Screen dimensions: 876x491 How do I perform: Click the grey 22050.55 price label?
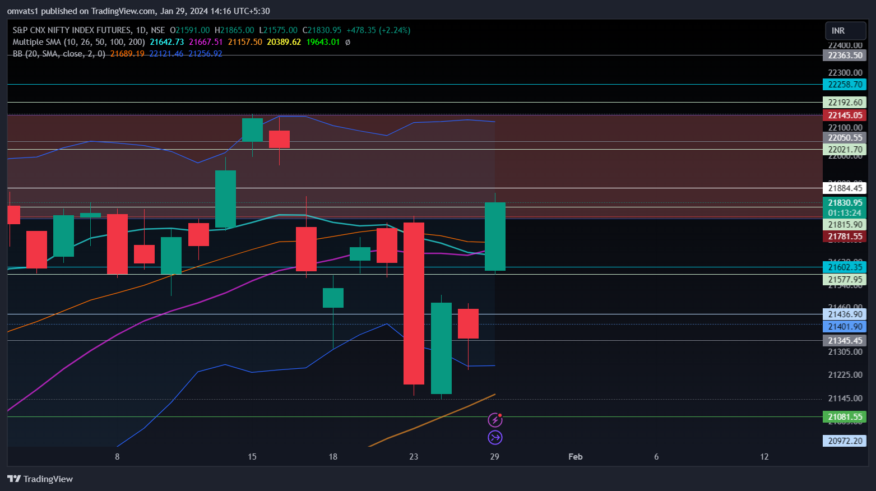point(845,138)
